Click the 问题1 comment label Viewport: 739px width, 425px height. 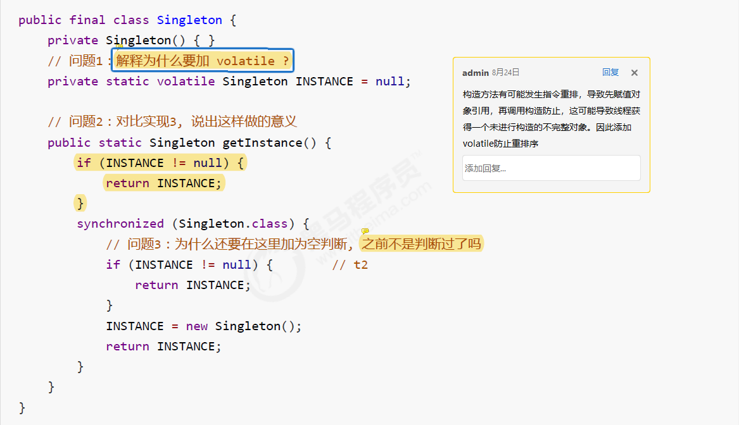[79, 61]
